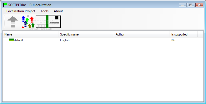Click the No value under Is supported
Image resolution: width=206 pixels, height=104 pixels.
173,40
